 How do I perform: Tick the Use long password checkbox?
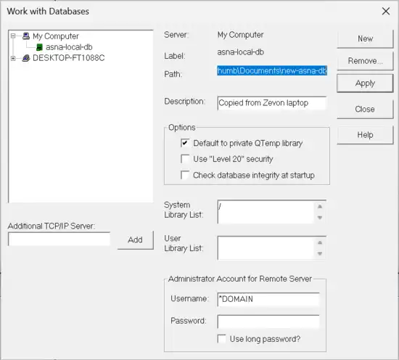pyautogui.click(x=222, y=339)
